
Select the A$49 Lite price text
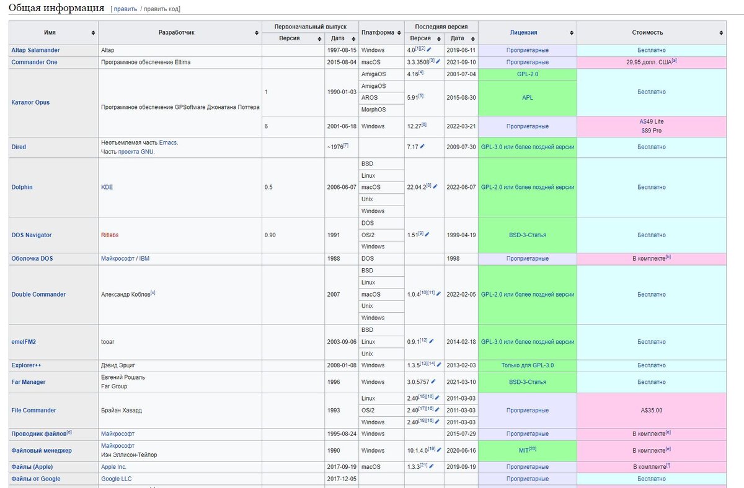pos(651,121)
